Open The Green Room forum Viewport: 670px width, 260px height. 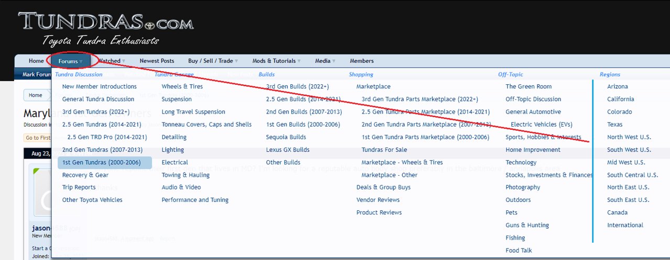(x=529, y=87)
